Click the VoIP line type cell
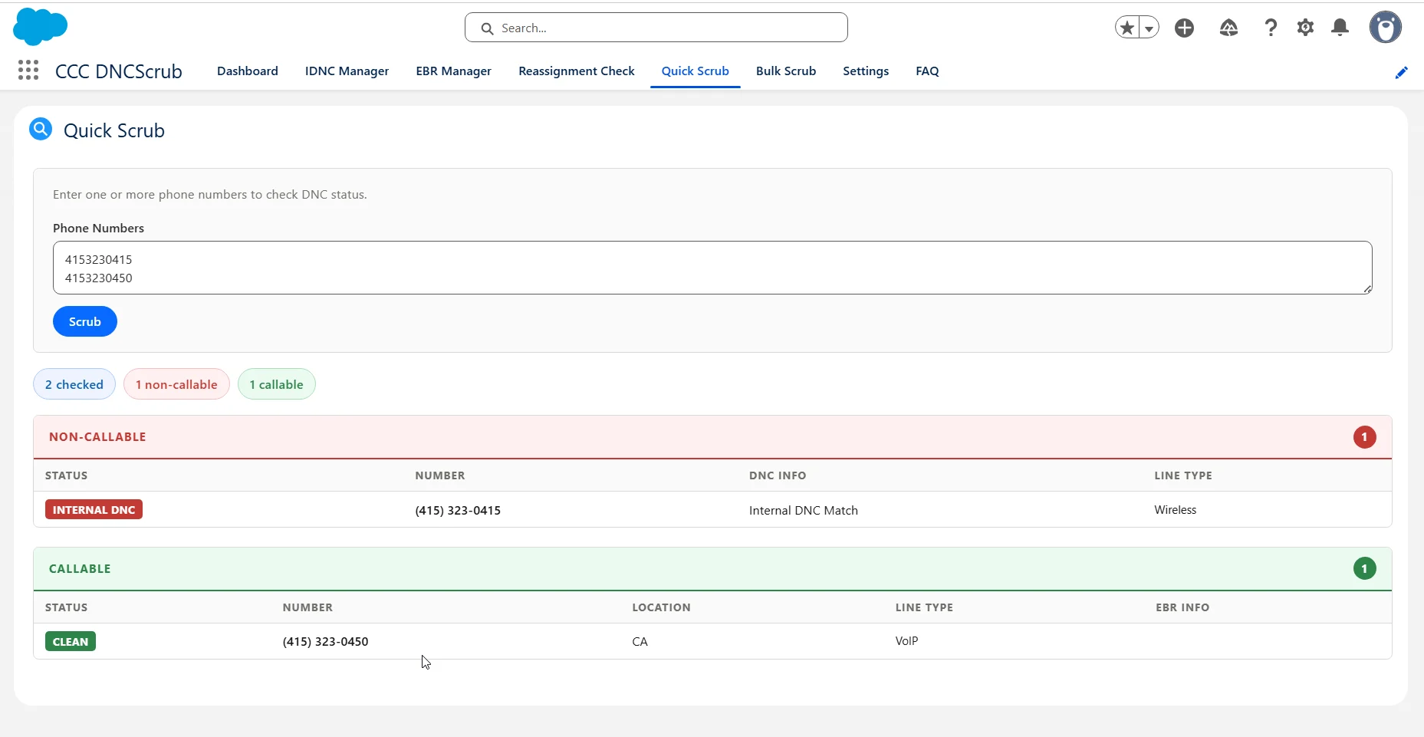 906,641
